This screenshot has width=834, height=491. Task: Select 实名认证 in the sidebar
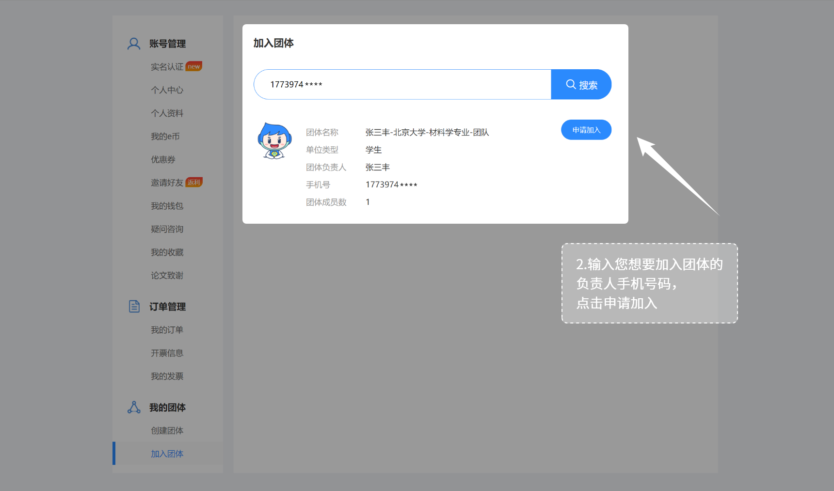(167, 66)
